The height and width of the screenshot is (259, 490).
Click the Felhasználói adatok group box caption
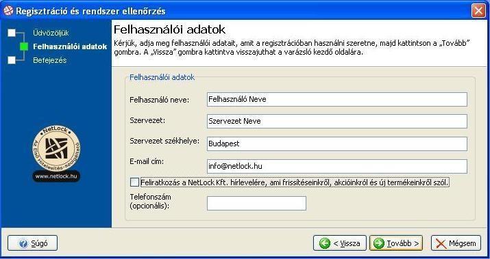tap(162, 77)
